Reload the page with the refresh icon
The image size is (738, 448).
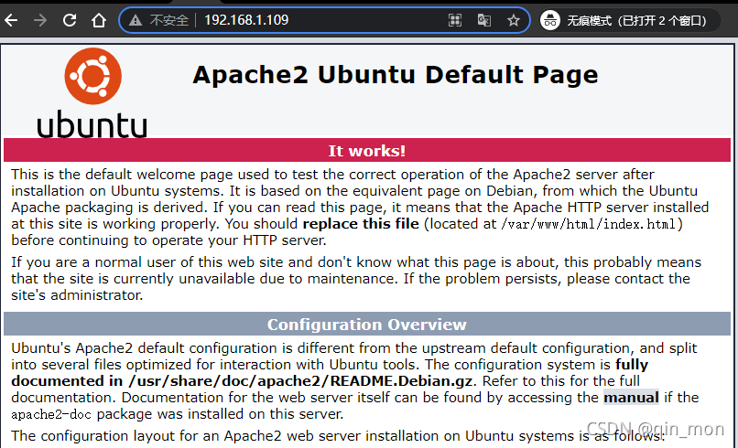[x=70, y=20]
